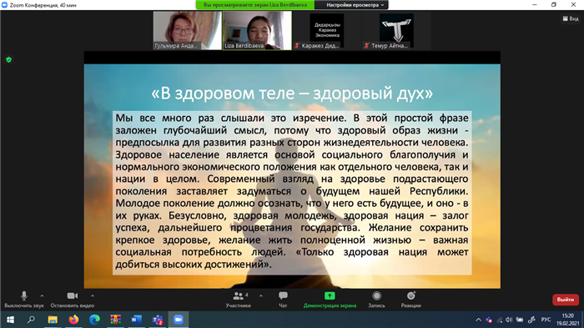This screenshot has height=328, width=584.
Task: Leave the meeting with Выйти button
Action: pos(566,300)
